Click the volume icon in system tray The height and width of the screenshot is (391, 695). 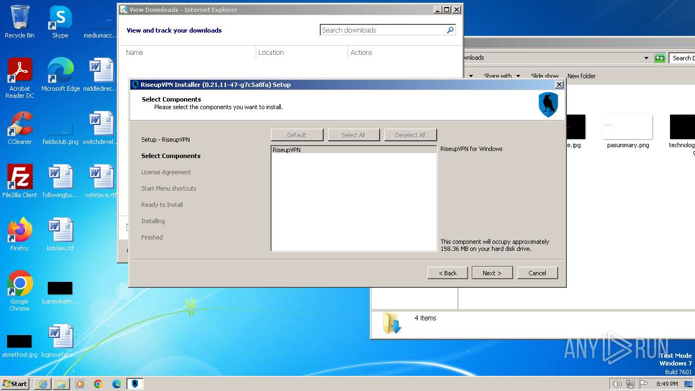[x=617, y=384]
